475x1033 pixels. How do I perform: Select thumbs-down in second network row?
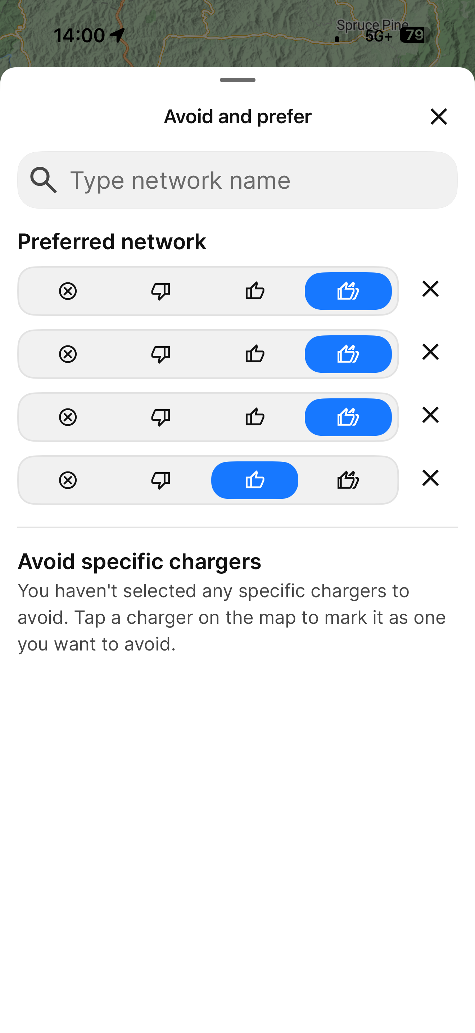tap(160, 354)
